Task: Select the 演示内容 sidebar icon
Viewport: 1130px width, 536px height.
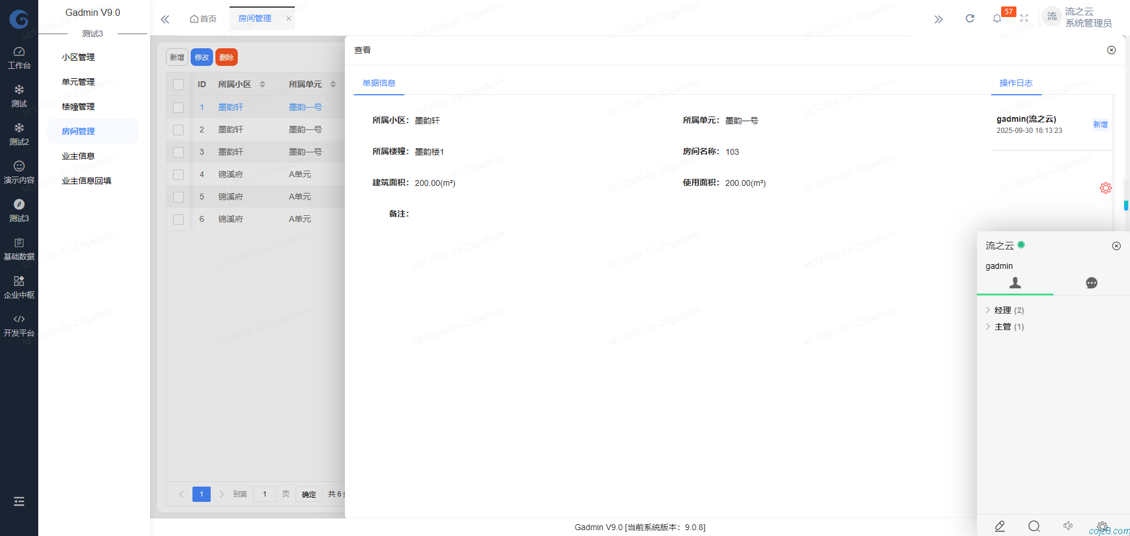Action: pyautogui.click(x=19, y=171)
